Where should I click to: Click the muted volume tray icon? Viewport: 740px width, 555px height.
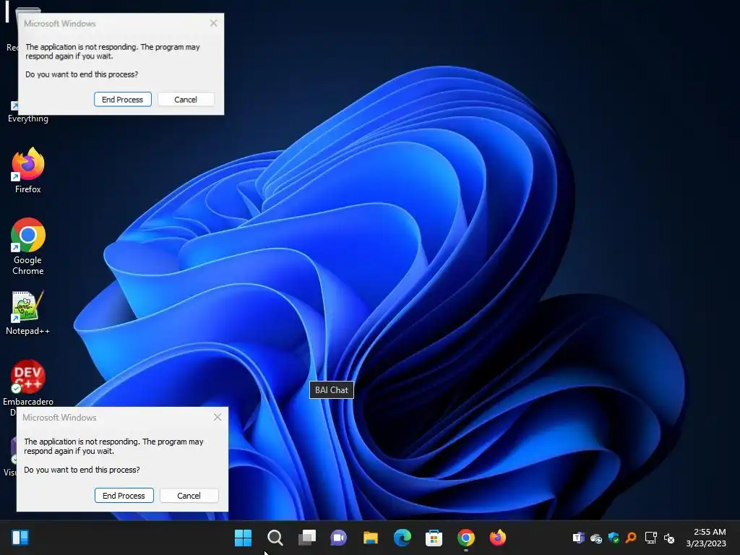(669, 538)
